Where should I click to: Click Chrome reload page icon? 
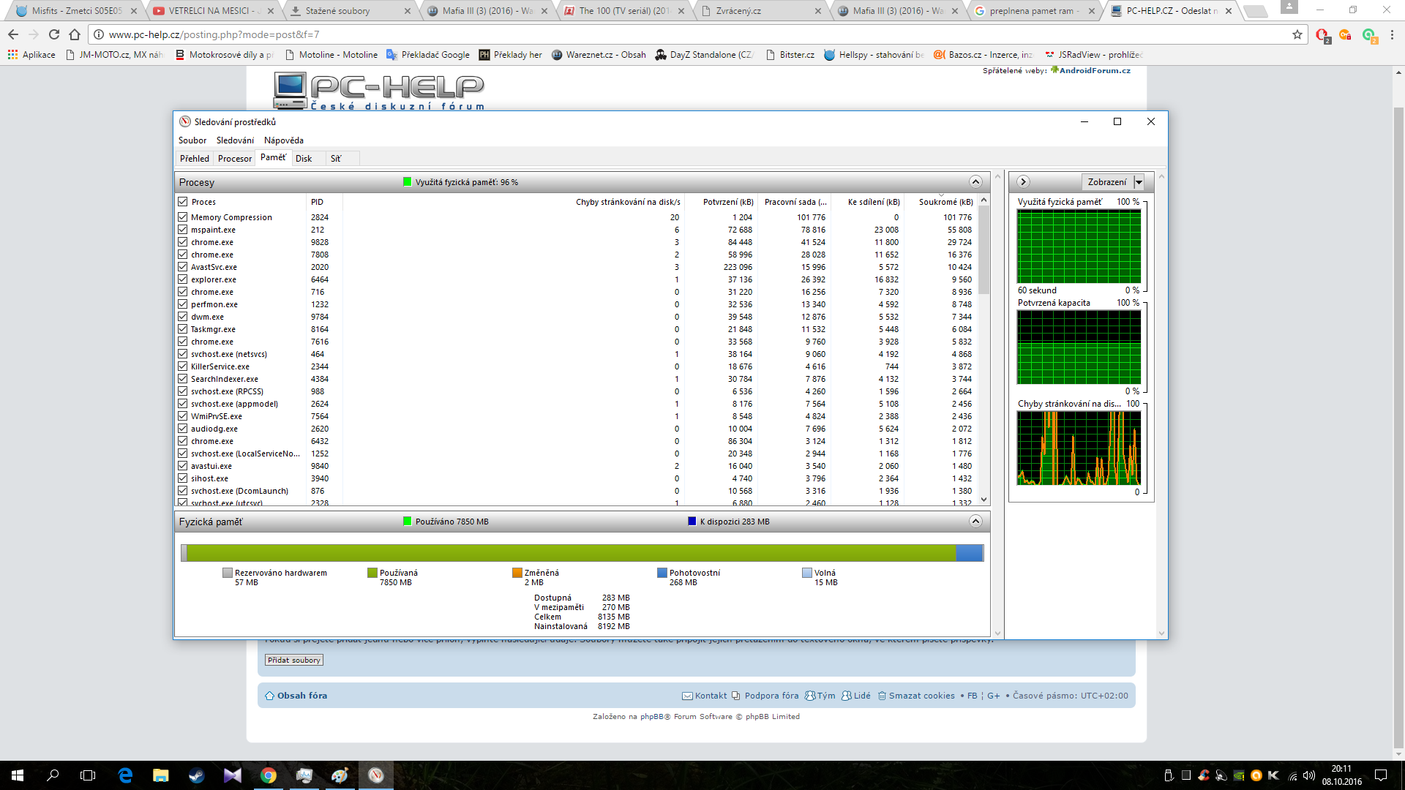click(x=54, y=34)
